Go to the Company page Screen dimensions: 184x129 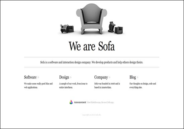(101, 78)
